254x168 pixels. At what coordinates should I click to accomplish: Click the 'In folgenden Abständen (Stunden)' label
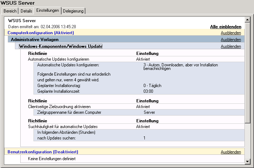click(x=66, y=132)
